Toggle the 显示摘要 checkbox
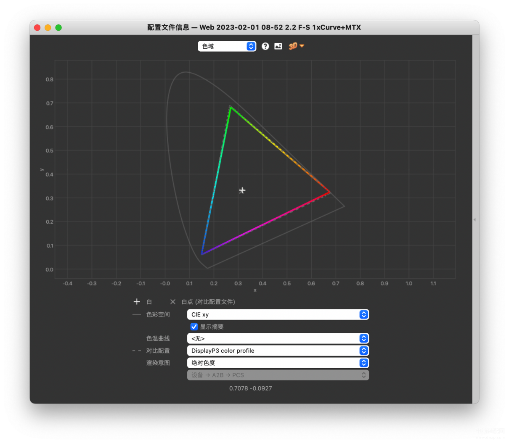 [194, 327]
